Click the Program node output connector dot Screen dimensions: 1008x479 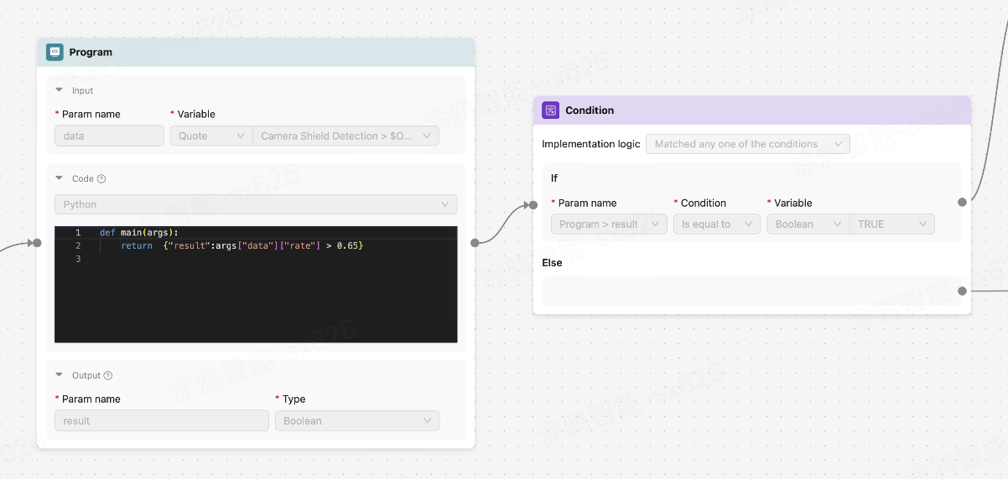click(475, 243)
